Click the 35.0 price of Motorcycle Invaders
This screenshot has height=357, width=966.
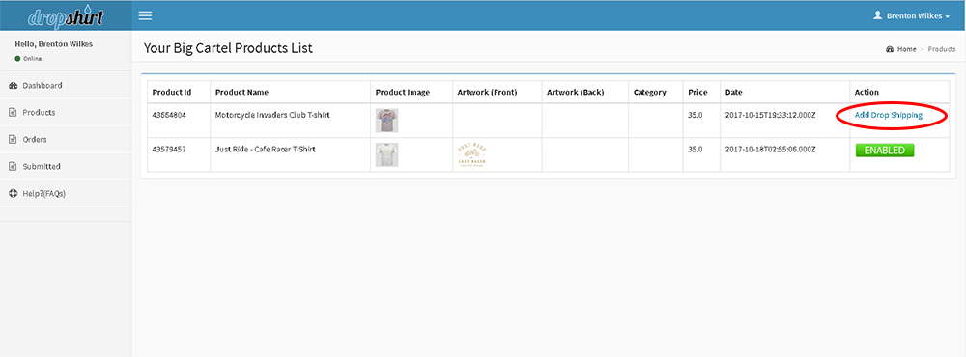[695, 115]
